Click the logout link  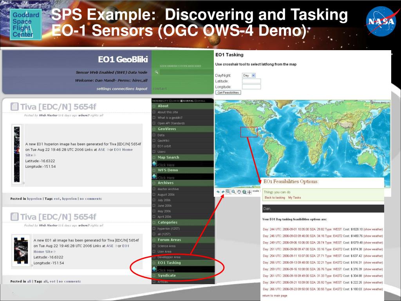pos(142,89)
